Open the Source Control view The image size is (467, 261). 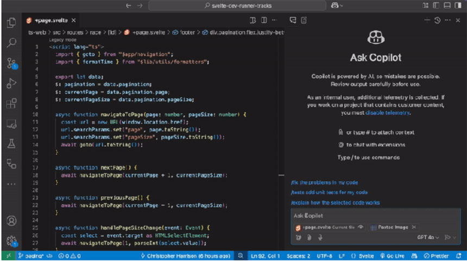tap(11, 63)
